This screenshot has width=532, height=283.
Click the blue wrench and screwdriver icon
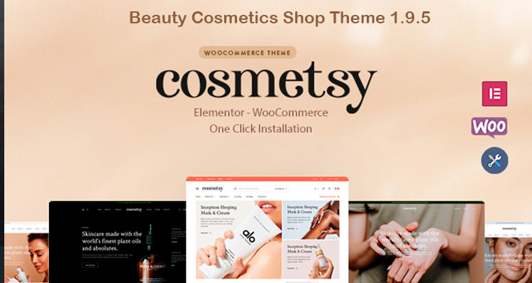click(494, 161)
